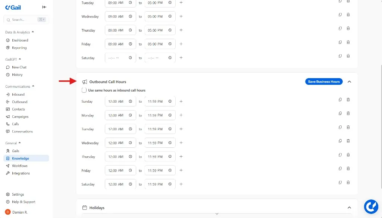Viewport: 382px width, 218px height.
Task: Add time slot to Saturday inbound hours
Action: pyautogui.click(x=181, y=58)
